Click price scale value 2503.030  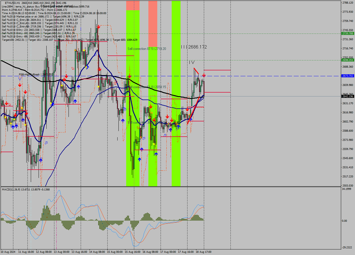click(x=348, y=186)
